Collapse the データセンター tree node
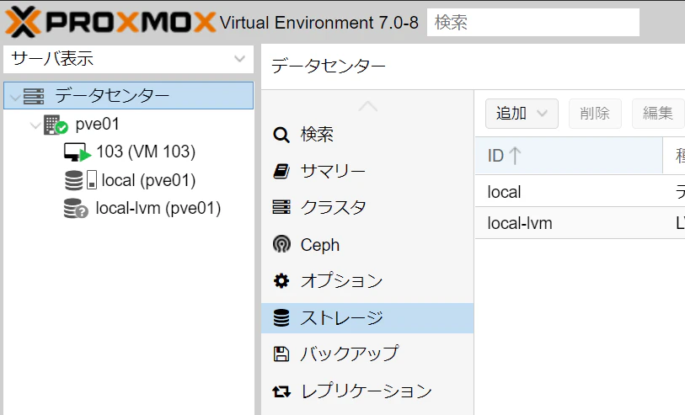685x415 pixels. 15,97
